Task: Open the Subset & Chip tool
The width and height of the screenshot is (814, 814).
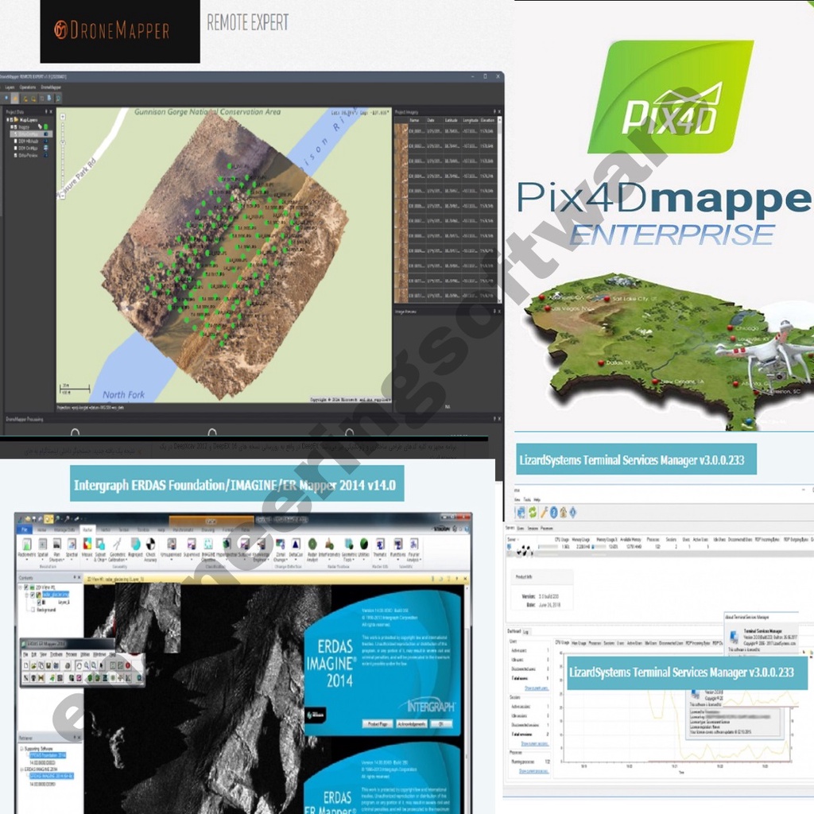Action: 100,549
